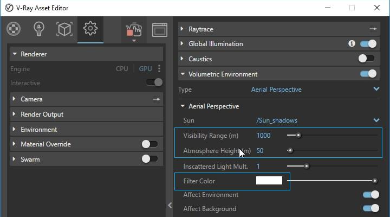This screenshot has height=217, width=390.
Task: Click the Raytrace advanced settings icon
Action: click(x=373, y=29)
